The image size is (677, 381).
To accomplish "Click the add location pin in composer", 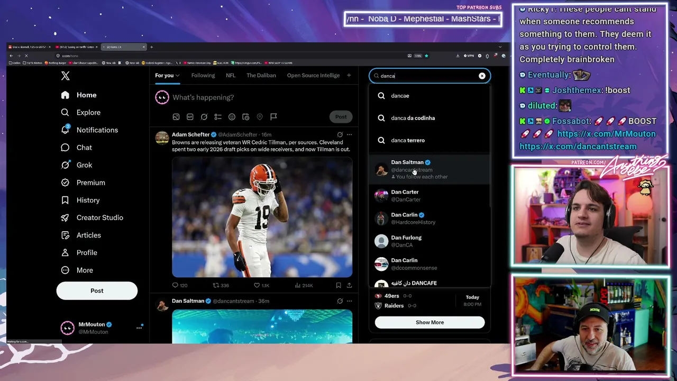I will (x=260, y=117).
